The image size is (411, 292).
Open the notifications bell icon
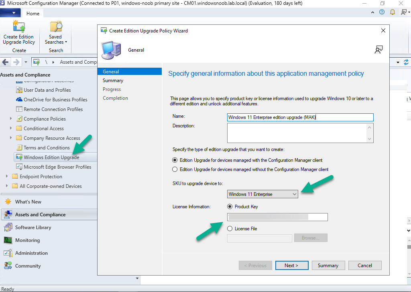(x=393, y=12)
